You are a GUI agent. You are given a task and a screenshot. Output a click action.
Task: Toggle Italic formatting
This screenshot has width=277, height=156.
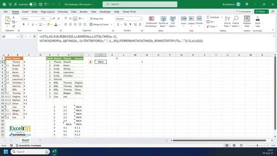click(x=28, y=24)
